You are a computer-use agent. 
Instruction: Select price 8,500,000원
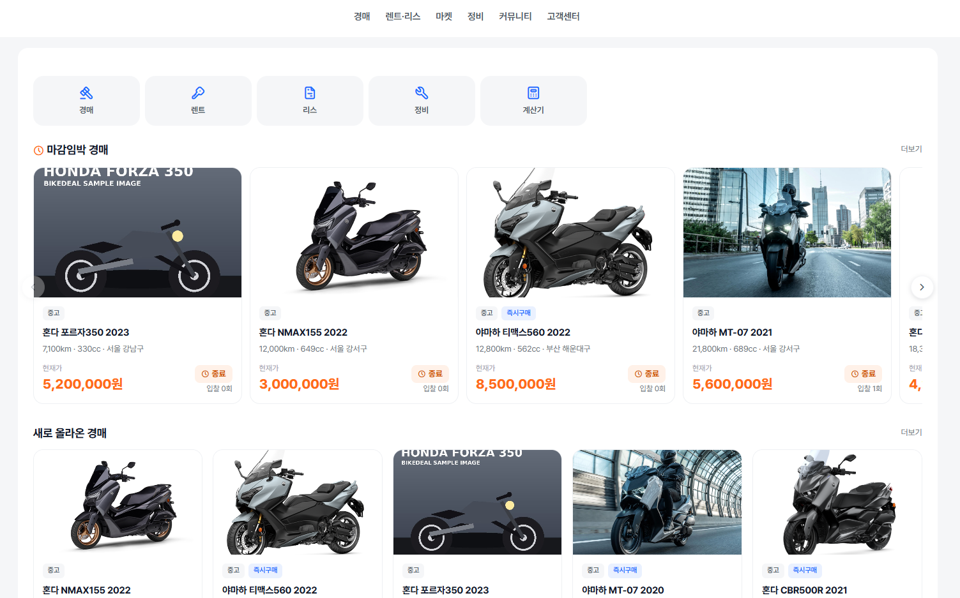[x=516, y=384]
